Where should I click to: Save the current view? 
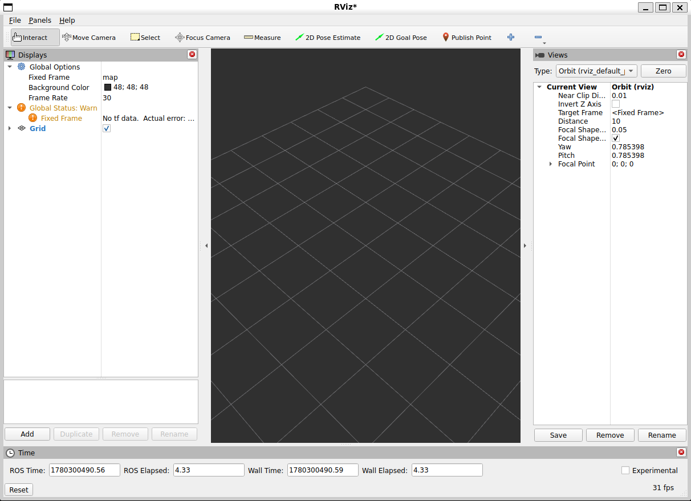[558, 435]
